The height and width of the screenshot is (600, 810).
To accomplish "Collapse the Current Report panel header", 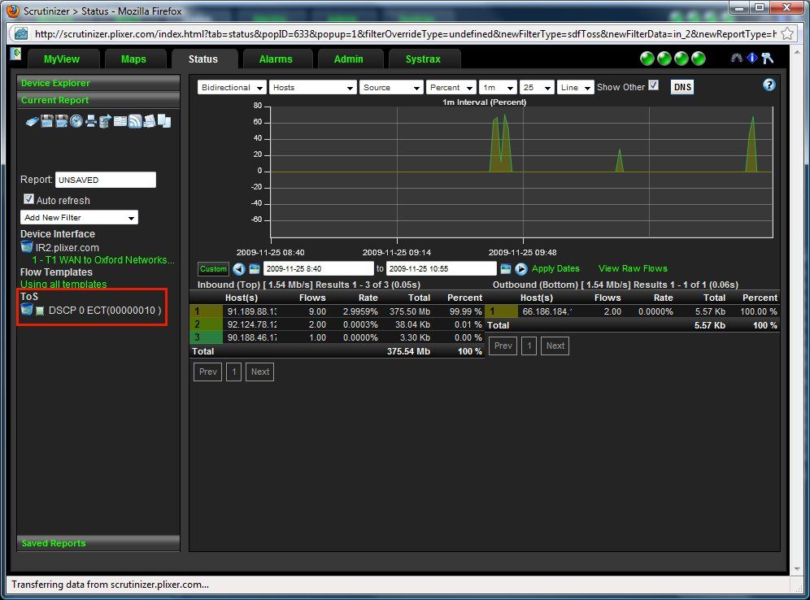I will click(98, 100).
